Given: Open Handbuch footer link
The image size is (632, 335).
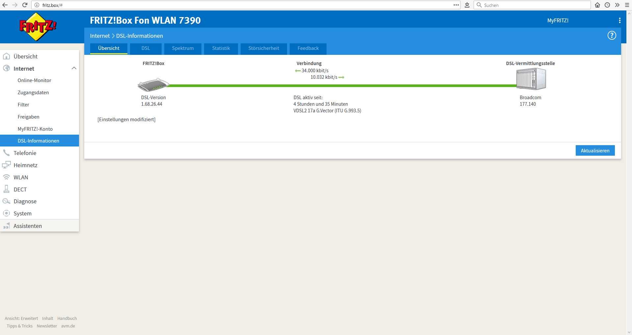Looking at the screenshot, I should coord(67,318).
